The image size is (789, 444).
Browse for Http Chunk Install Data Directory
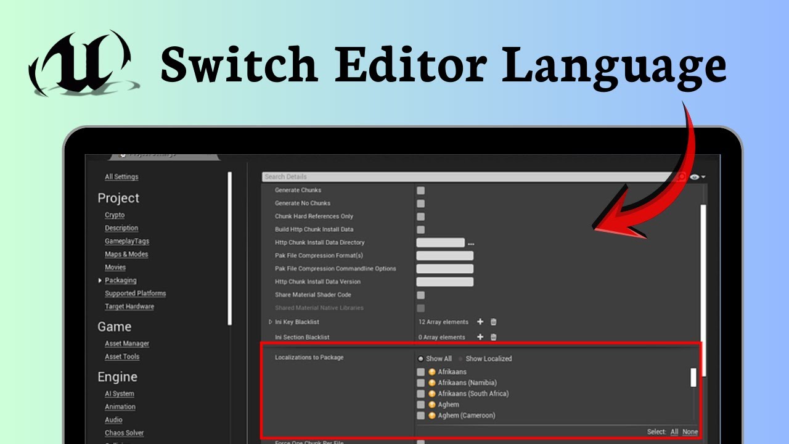coord(471,243)
